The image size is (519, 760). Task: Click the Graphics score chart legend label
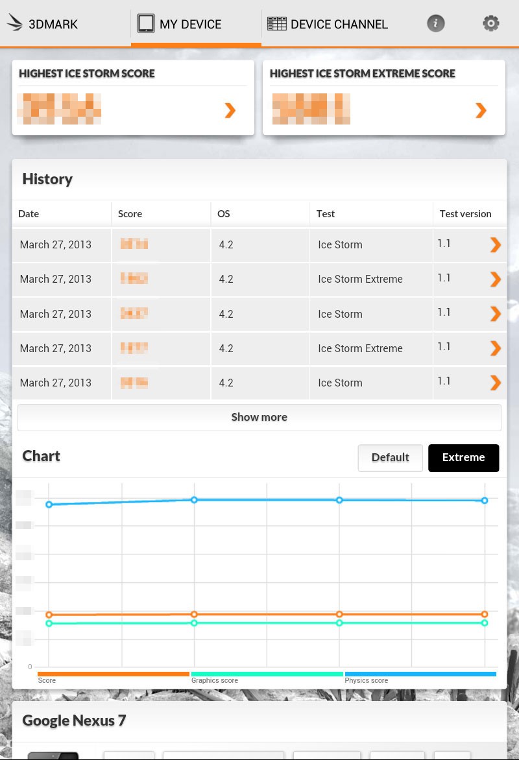(x=215, y=680)
